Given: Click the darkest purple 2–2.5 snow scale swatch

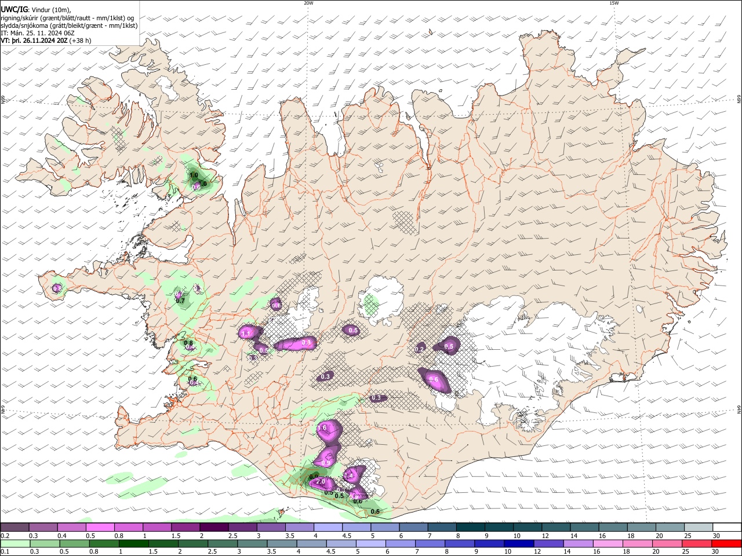Looking at the screenshot, I should (214, 527).
